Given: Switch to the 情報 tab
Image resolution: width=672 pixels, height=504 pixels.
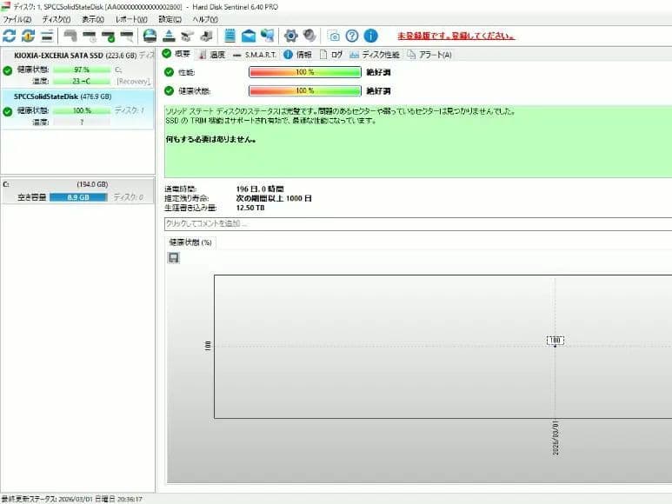Looking at the screenshot, I should pos(298,55).
